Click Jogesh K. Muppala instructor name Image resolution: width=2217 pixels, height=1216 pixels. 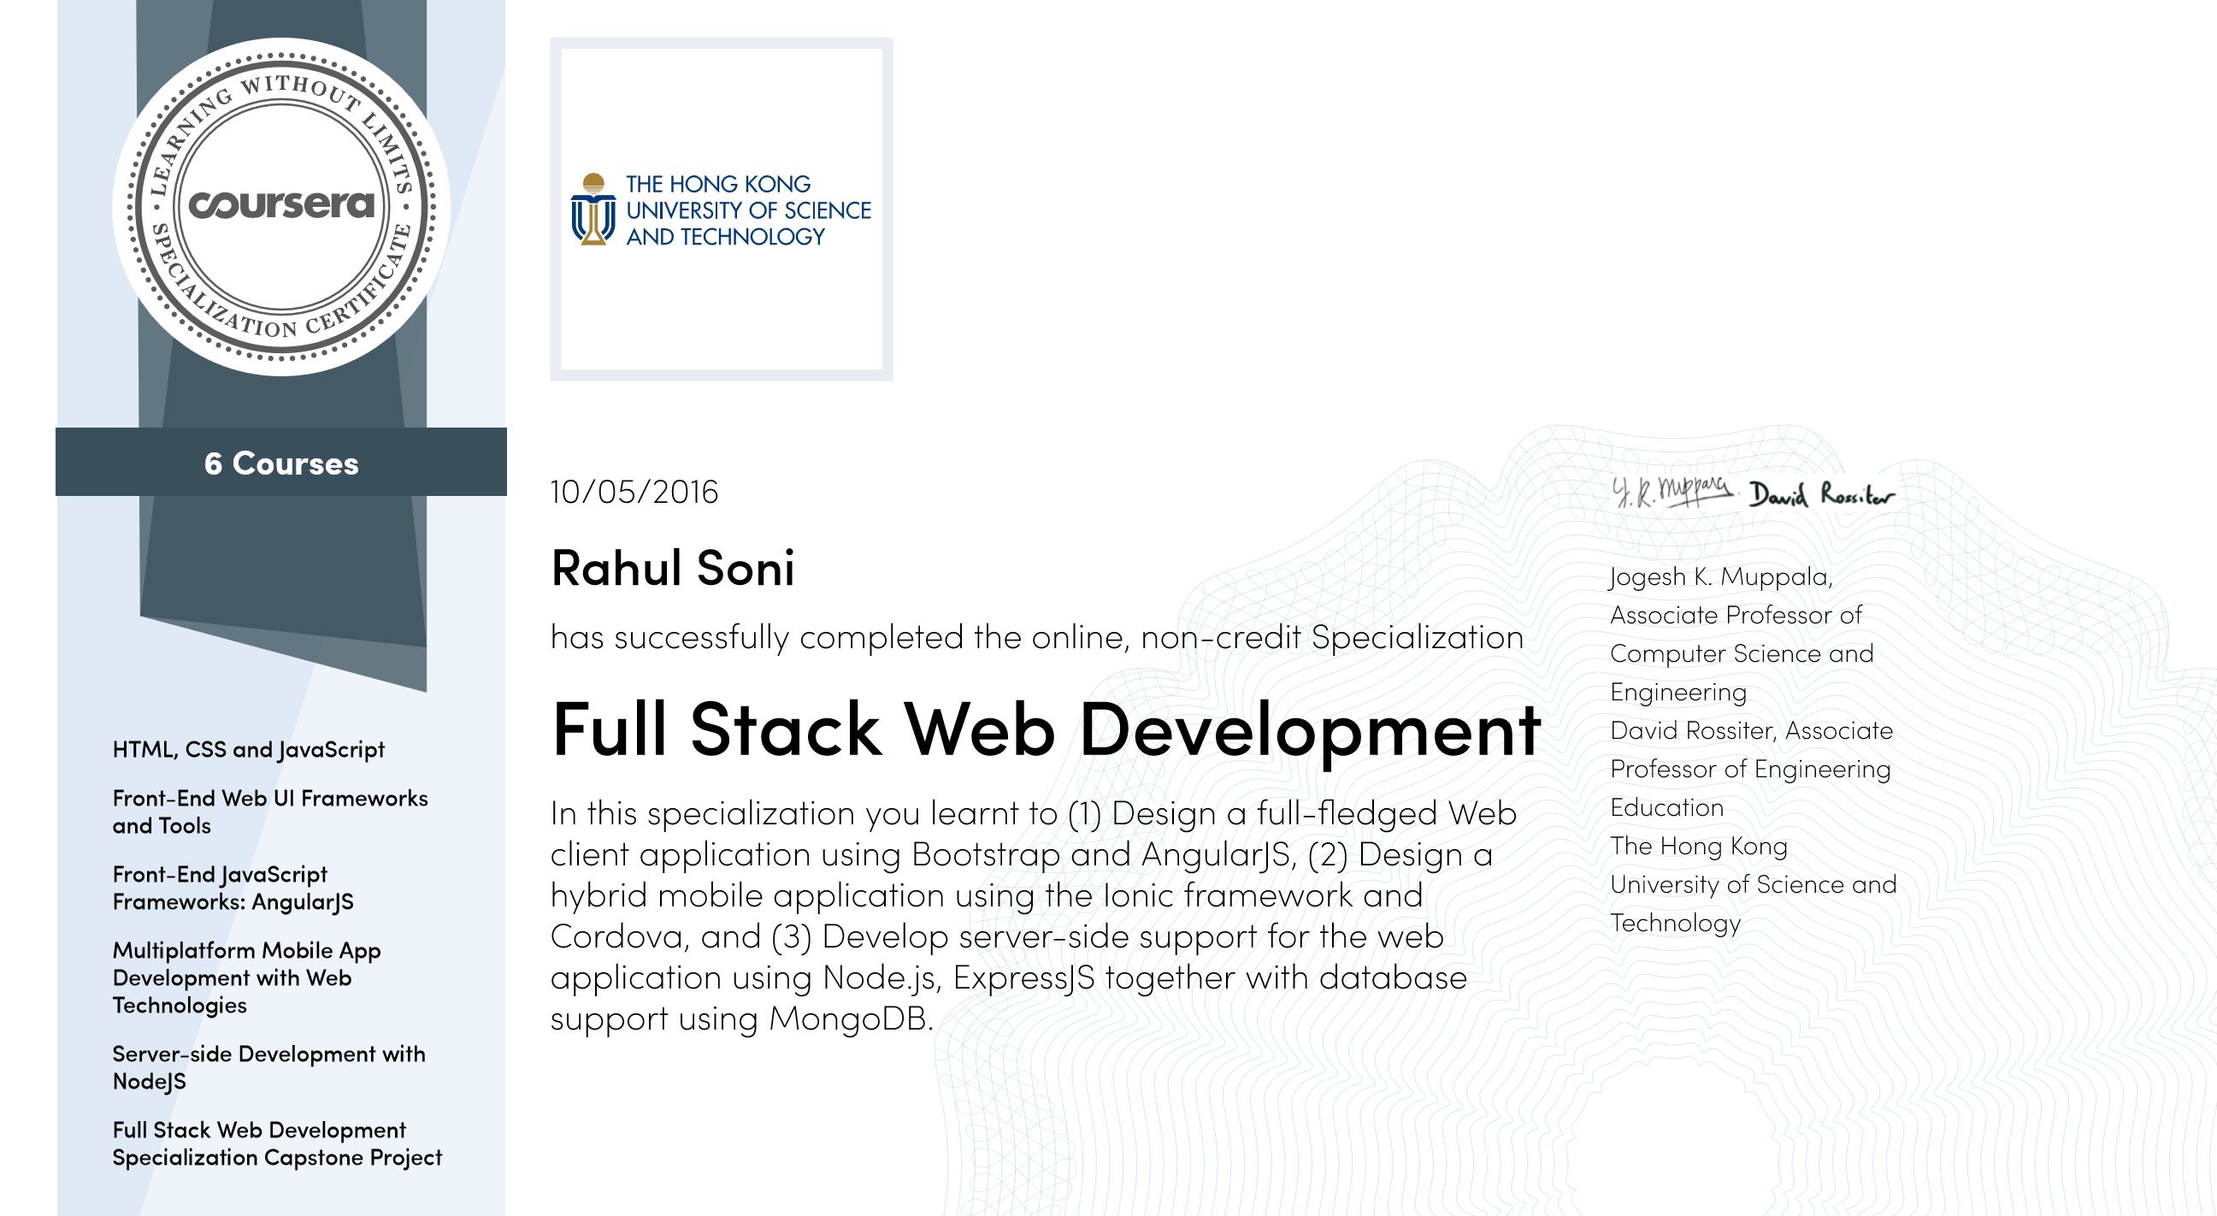pos(1720,576)
